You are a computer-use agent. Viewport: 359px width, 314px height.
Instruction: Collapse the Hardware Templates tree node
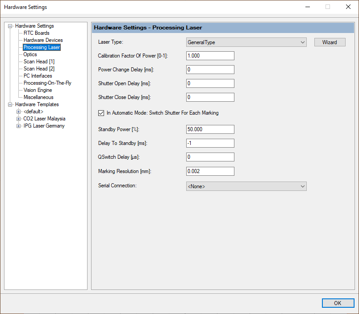10,104
